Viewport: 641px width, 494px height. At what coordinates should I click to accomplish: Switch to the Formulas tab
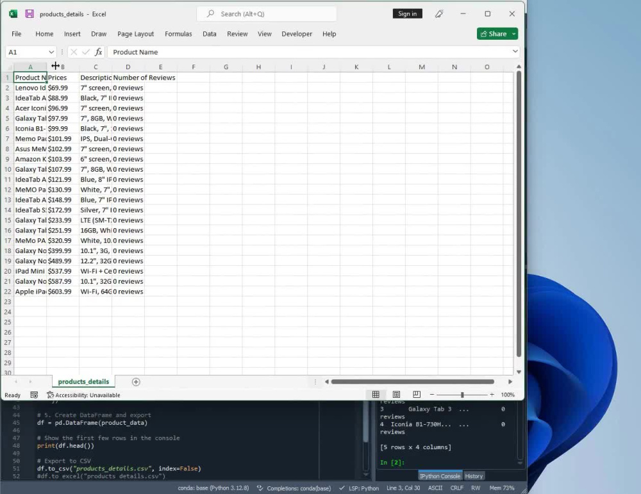178,34
